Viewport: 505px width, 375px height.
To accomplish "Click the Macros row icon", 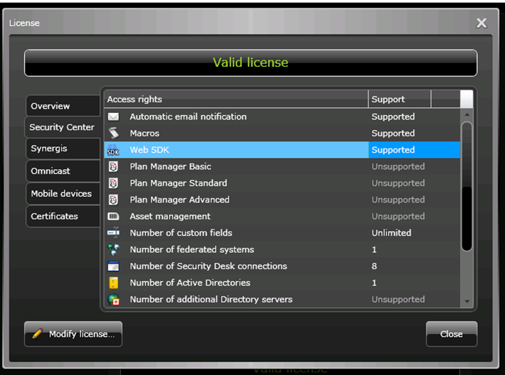I will (113, 133).
